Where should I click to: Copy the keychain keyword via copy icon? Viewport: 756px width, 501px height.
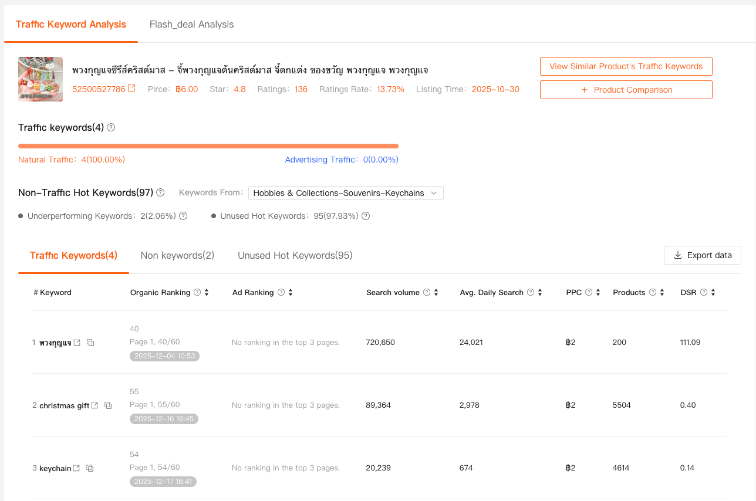click(x=90, y=468)
